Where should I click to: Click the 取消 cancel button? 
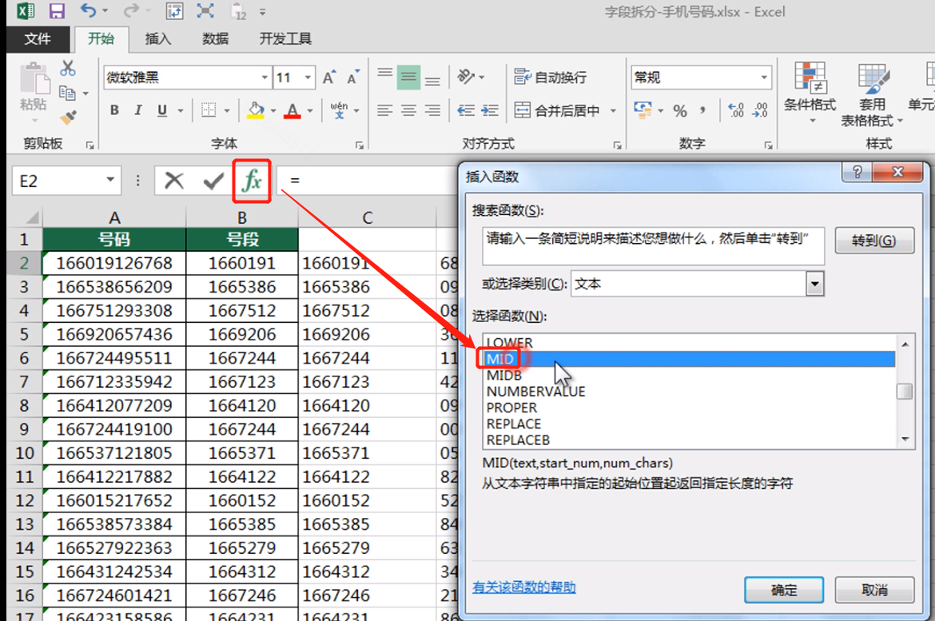pyautogui.click(x=874, y=590)
